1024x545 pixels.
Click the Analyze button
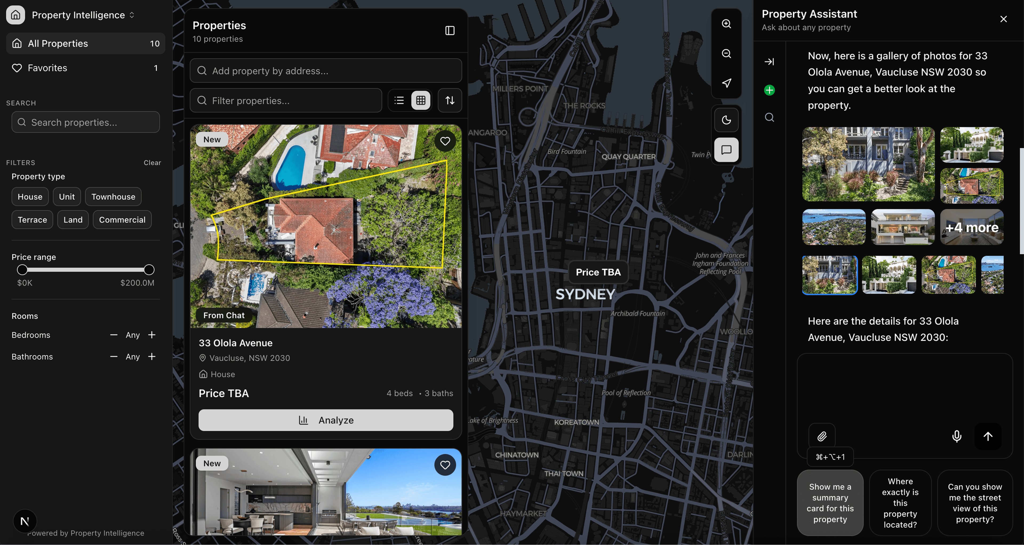(x=326, y=420)
